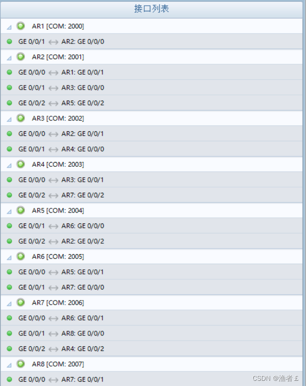Image resolution: width=306 pixels, height=386 pixels.
Task: Select AR6 row GE 0/0/1 to AR7: GE 0/0/0
Action: point(151,287)
